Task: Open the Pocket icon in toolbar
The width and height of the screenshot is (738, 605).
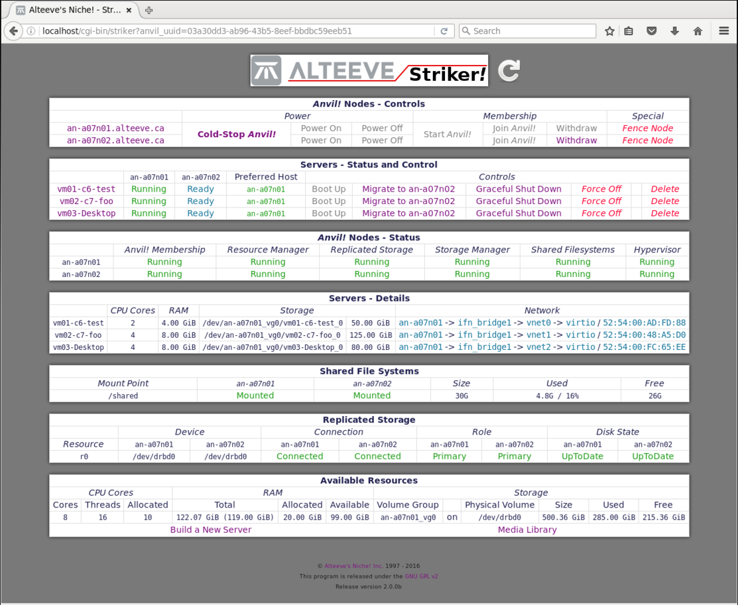Action: pos(652,31)
